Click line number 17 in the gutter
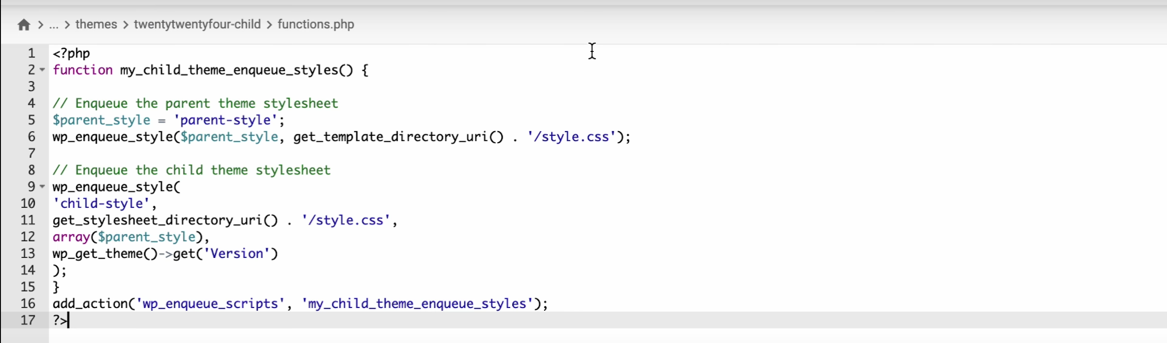Screen dimensions: 1167x343 (27, 320)
